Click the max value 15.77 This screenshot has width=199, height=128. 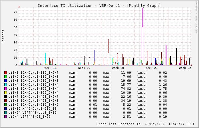coord(126,85)
